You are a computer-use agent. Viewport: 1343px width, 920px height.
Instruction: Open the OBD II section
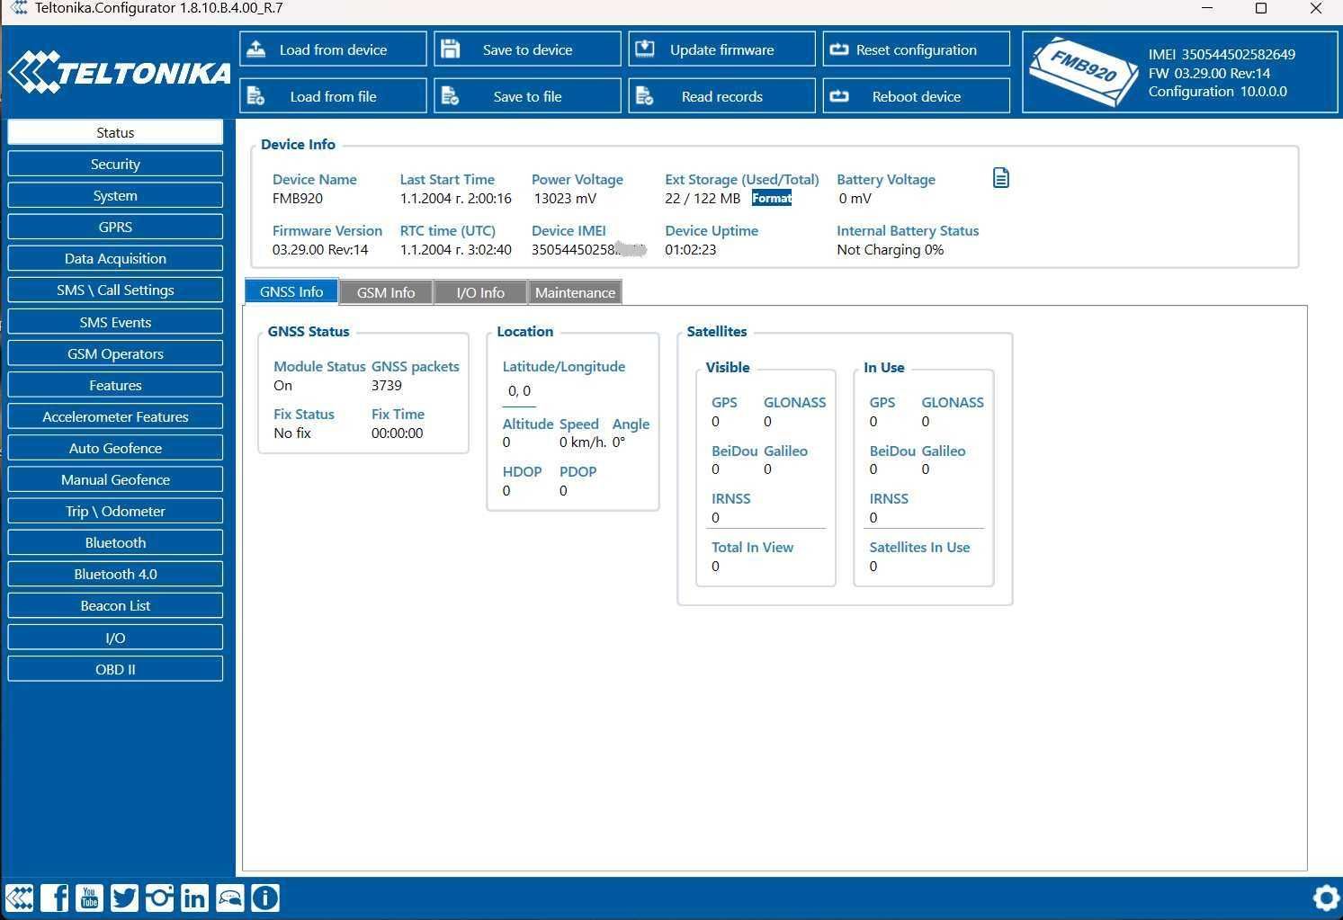coord(115,669)
